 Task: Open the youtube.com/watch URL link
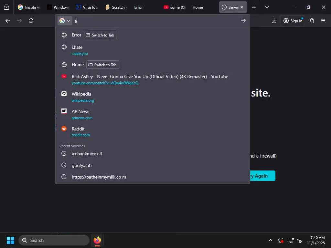click(x=105, y=83)
